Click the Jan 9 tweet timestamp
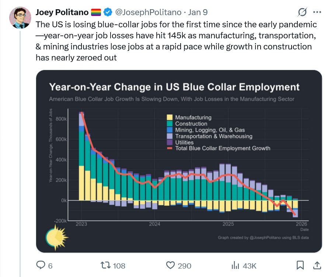Image resolution: width=331 pixels, height=277 pixels. [198, 12]
